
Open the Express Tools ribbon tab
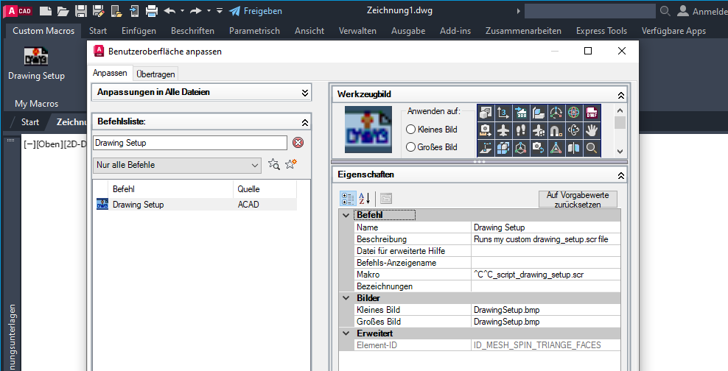click(x=601, y=31)
